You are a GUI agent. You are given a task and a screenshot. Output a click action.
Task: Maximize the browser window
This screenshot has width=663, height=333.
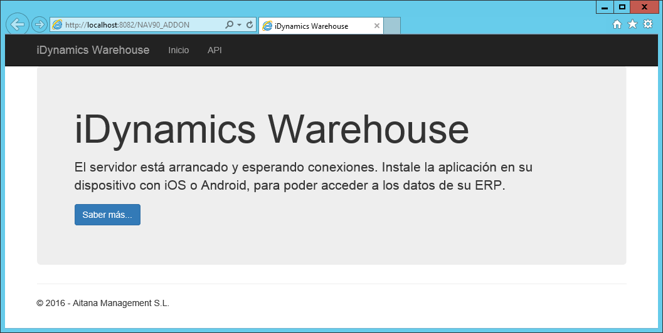pyautogui.click(x=622, y=7)
